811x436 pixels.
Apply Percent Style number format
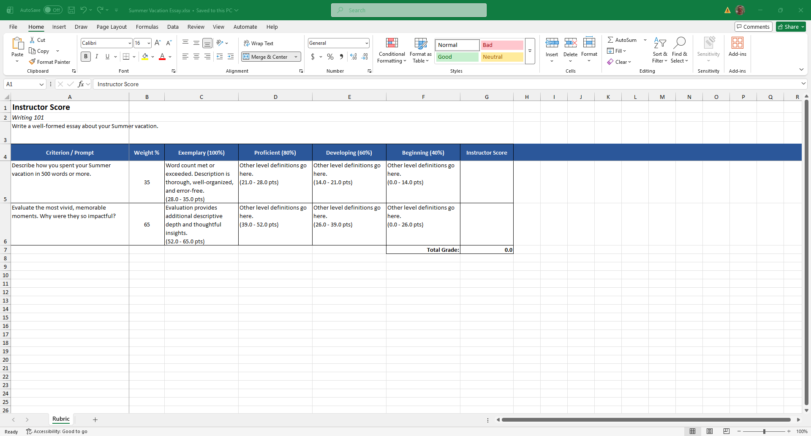pyautogui.click(x=330, y=57)
